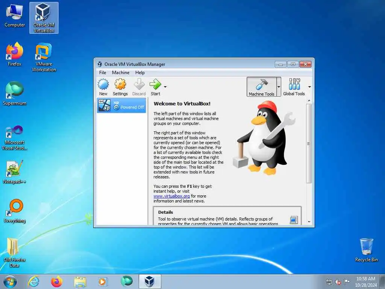385x289 pixels.
Task: Launch Supermium from the taskbar
Action: coord(126,281)
